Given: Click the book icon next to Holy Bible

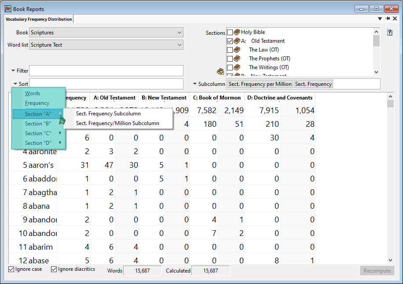Looking at the screenshot, I should (x=237, y=32).
